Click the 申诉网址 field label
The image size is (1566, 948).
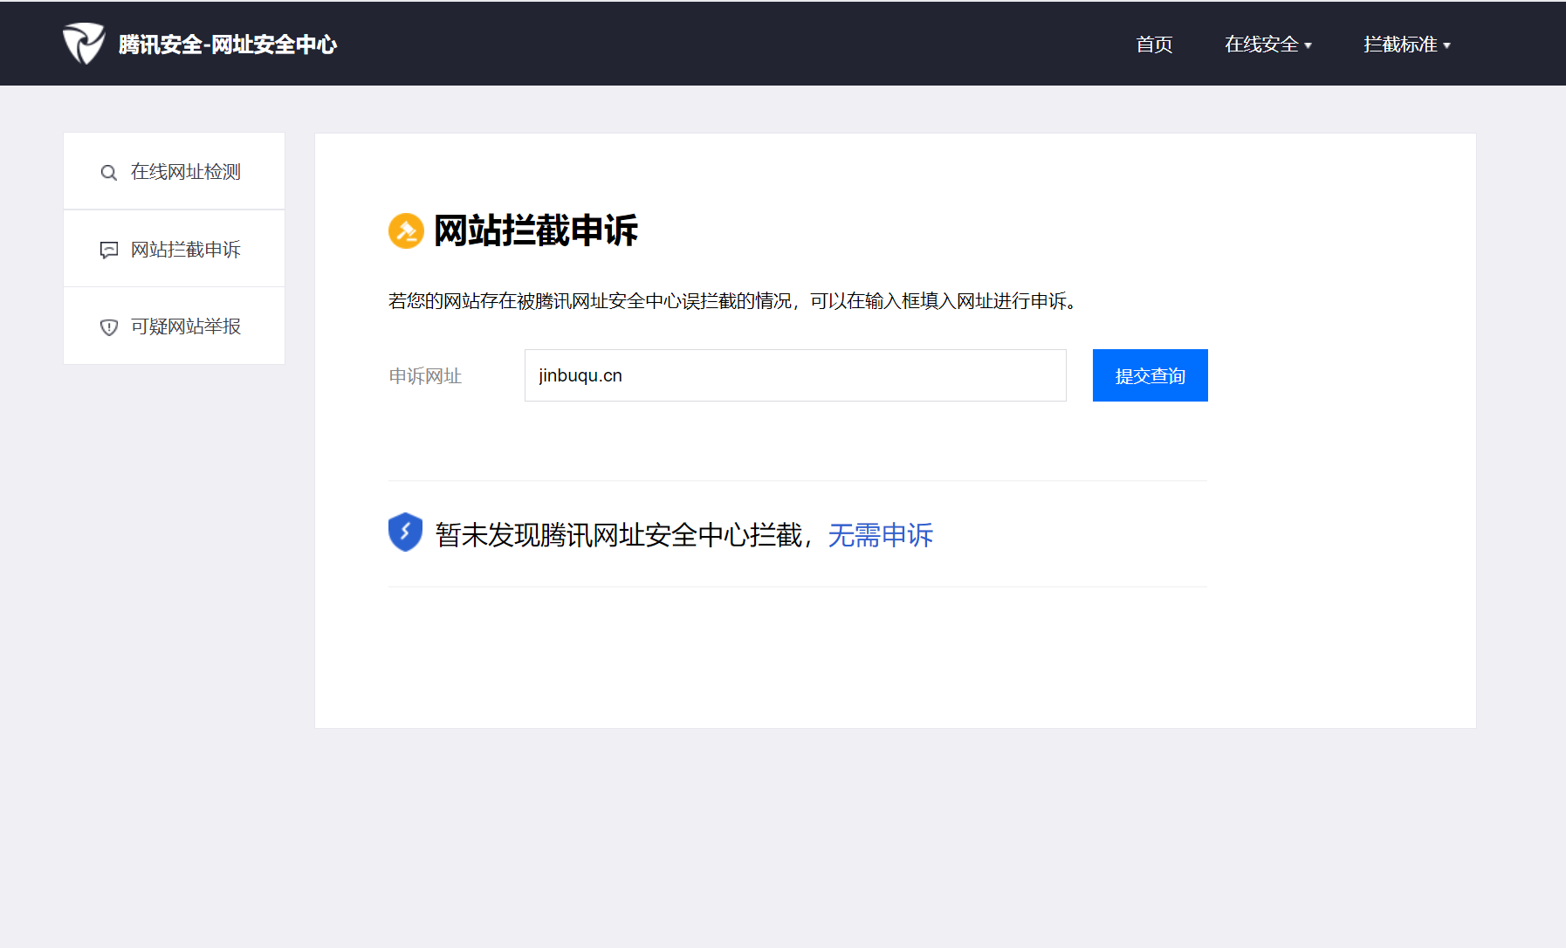click(425, 376)
